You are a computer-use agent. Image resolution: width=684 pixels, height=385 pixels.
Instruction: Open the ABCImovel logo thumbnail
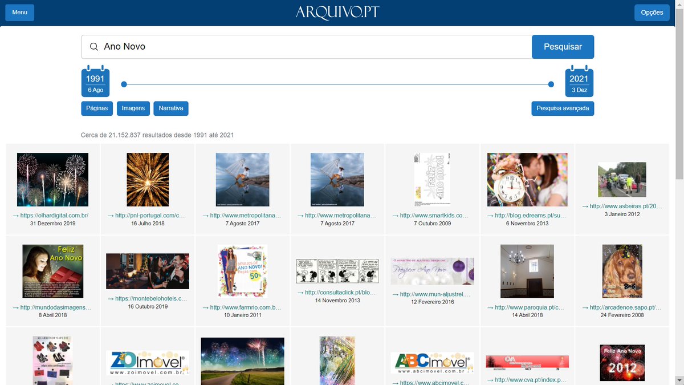[x=432, y=363]
